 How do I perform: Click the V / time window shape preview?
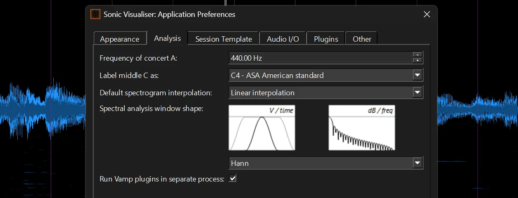[x=261, y=128]
